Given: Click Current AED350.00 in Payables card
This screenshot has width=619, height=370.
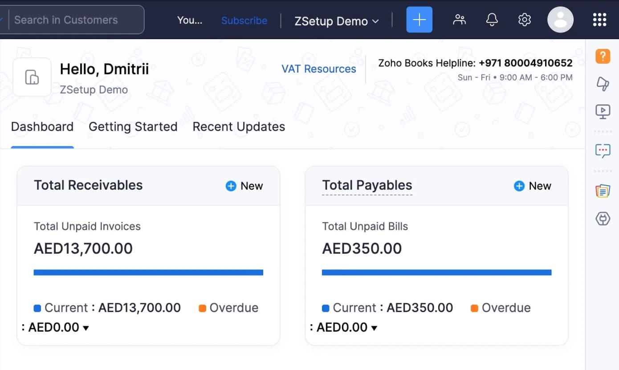Looking at the screenshot, I should (x=387, y=308).
